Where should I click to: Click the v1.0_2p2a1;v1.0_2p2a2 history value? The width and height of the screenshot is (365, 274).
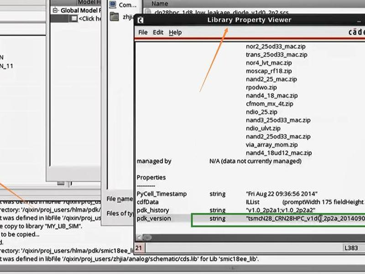[x=281, y=210]
